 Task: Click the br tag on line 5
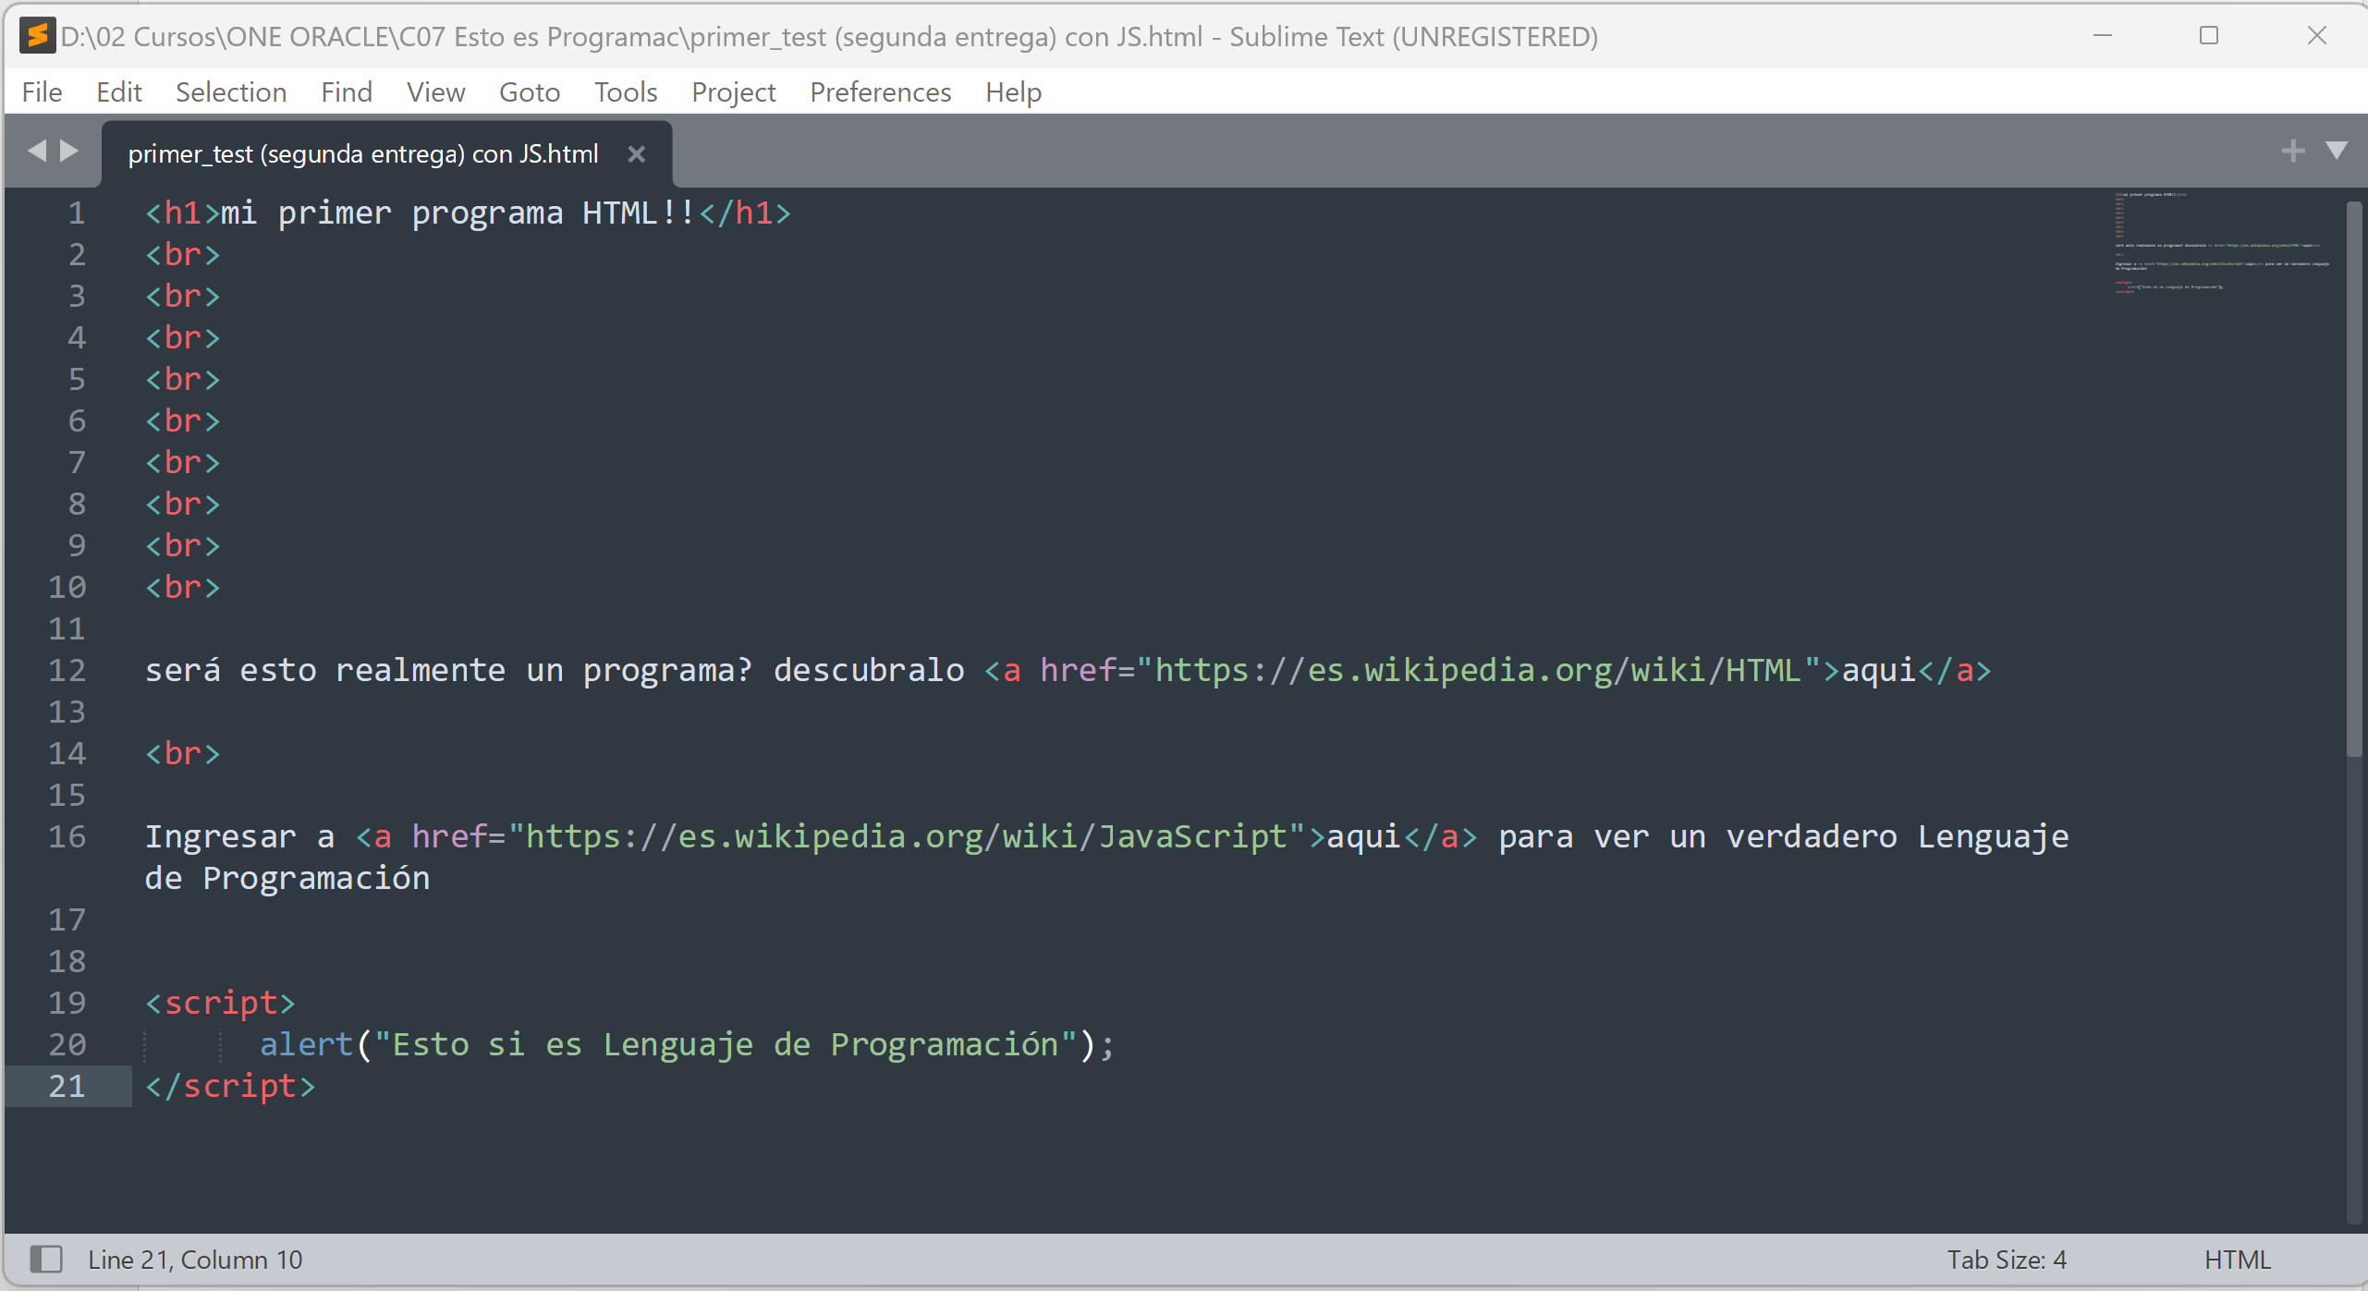183,380
